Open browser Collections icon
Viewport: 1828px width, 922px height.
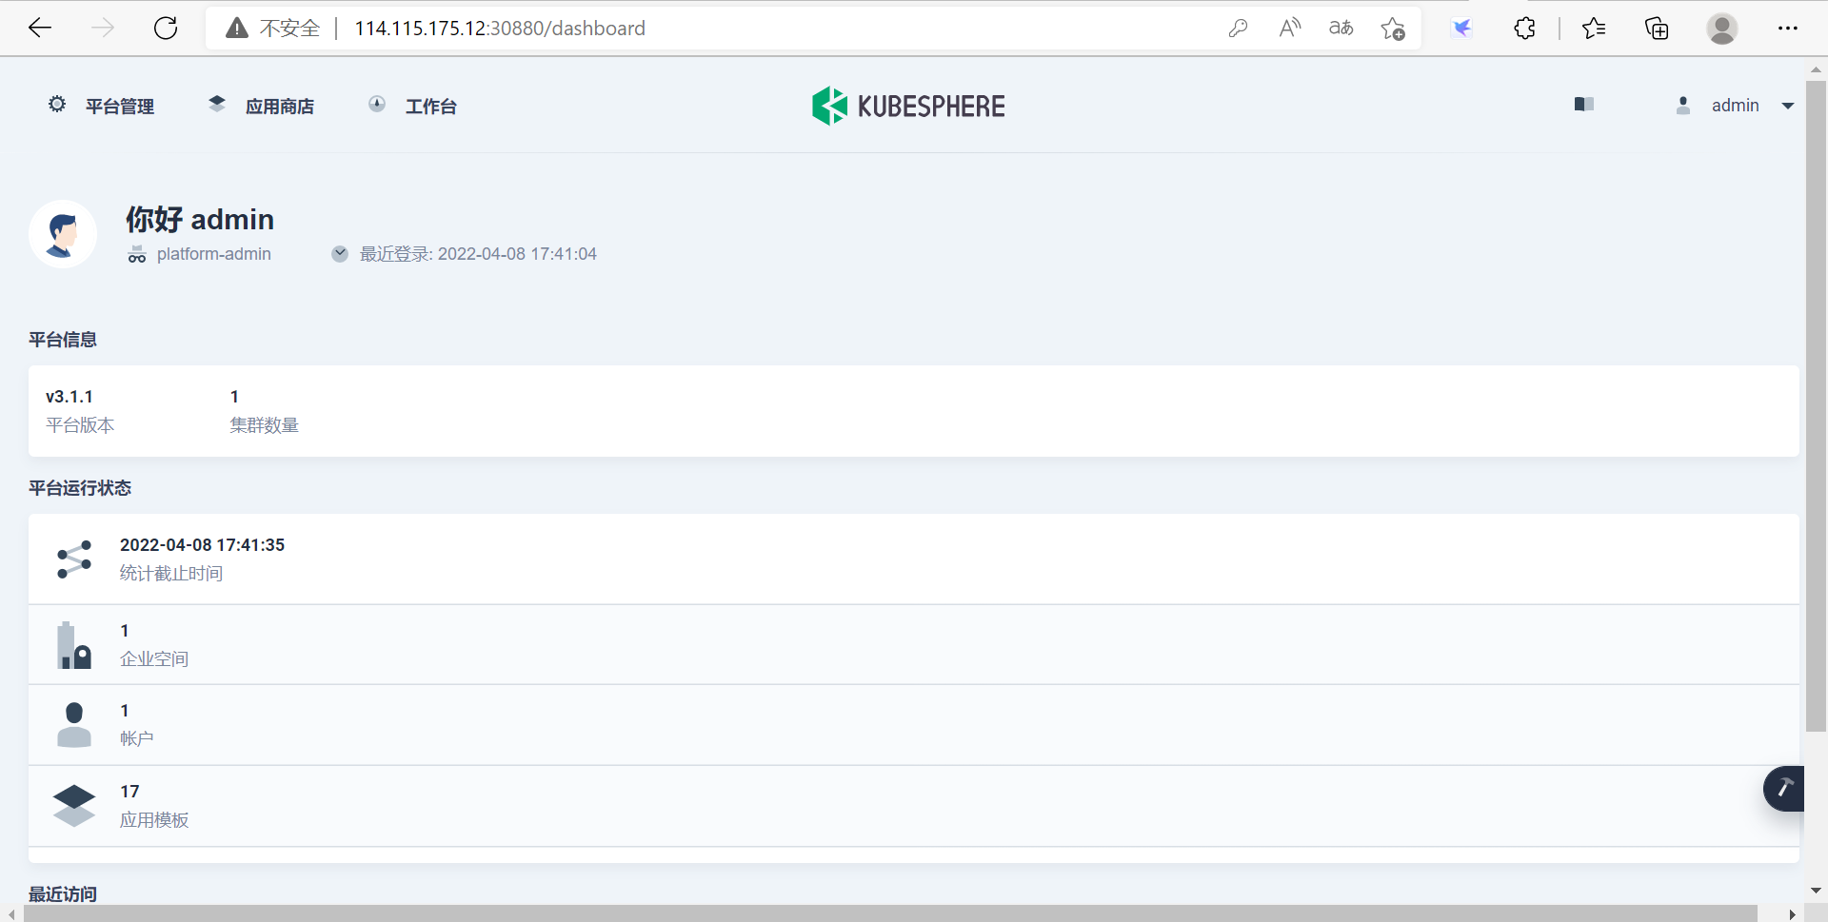tap(1657, 28)
